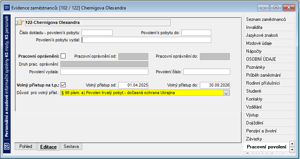Image resolution: width=300 pixels, height=159 pixels.
Task: Open the Výstup section
Action: point(269,115)
